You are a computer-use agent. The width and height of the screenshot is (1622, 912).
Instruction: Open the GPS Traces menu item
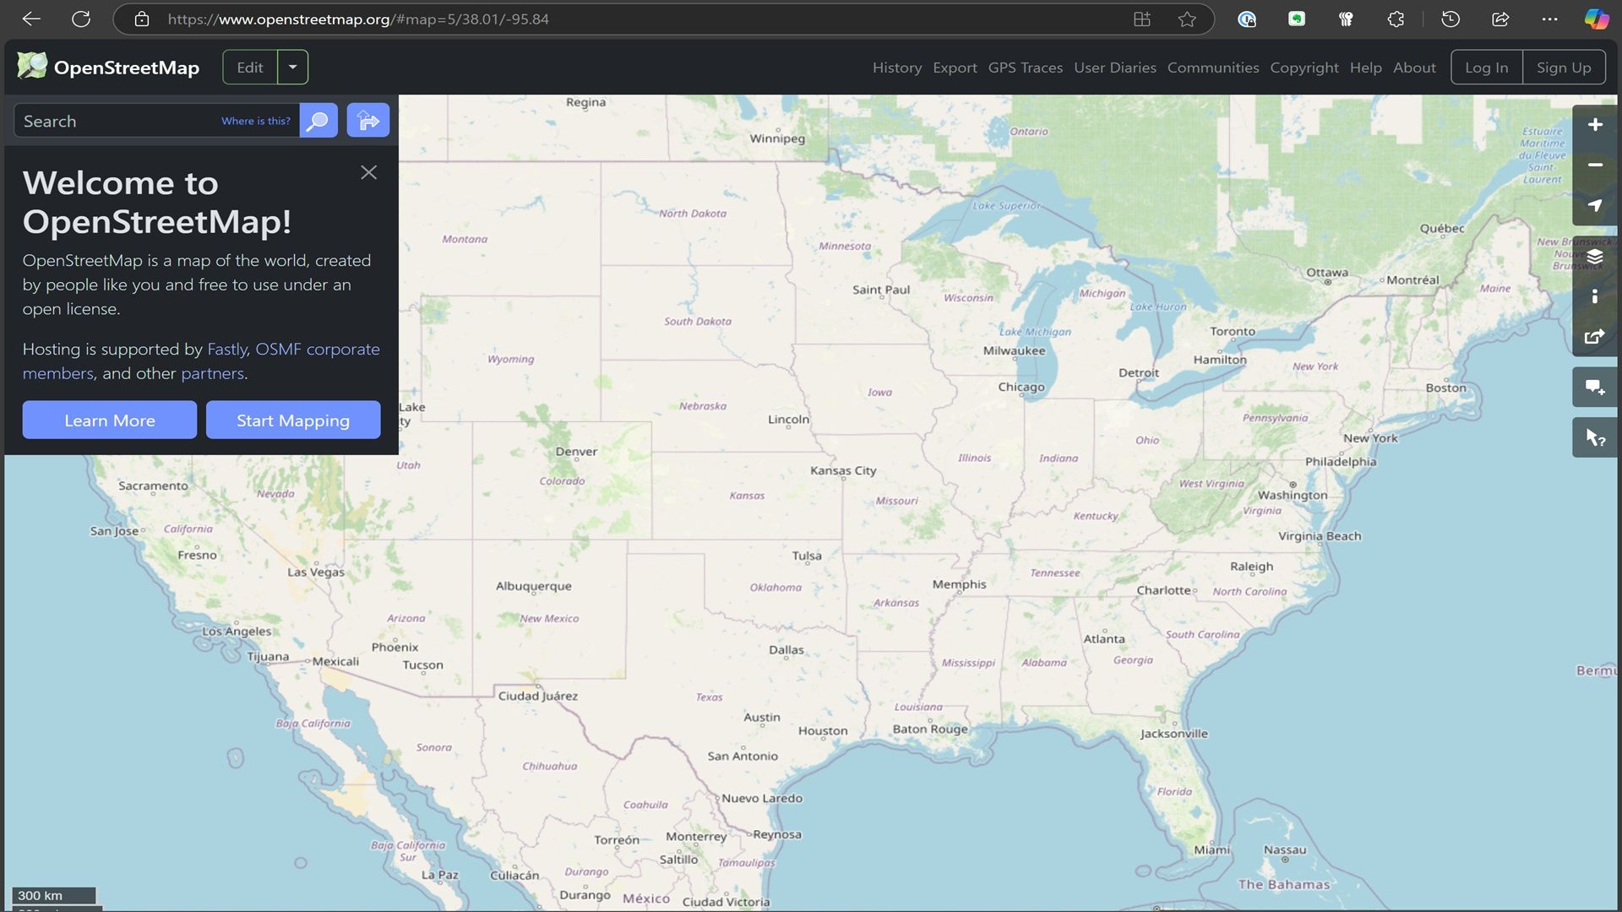(x=1025, y=68)
